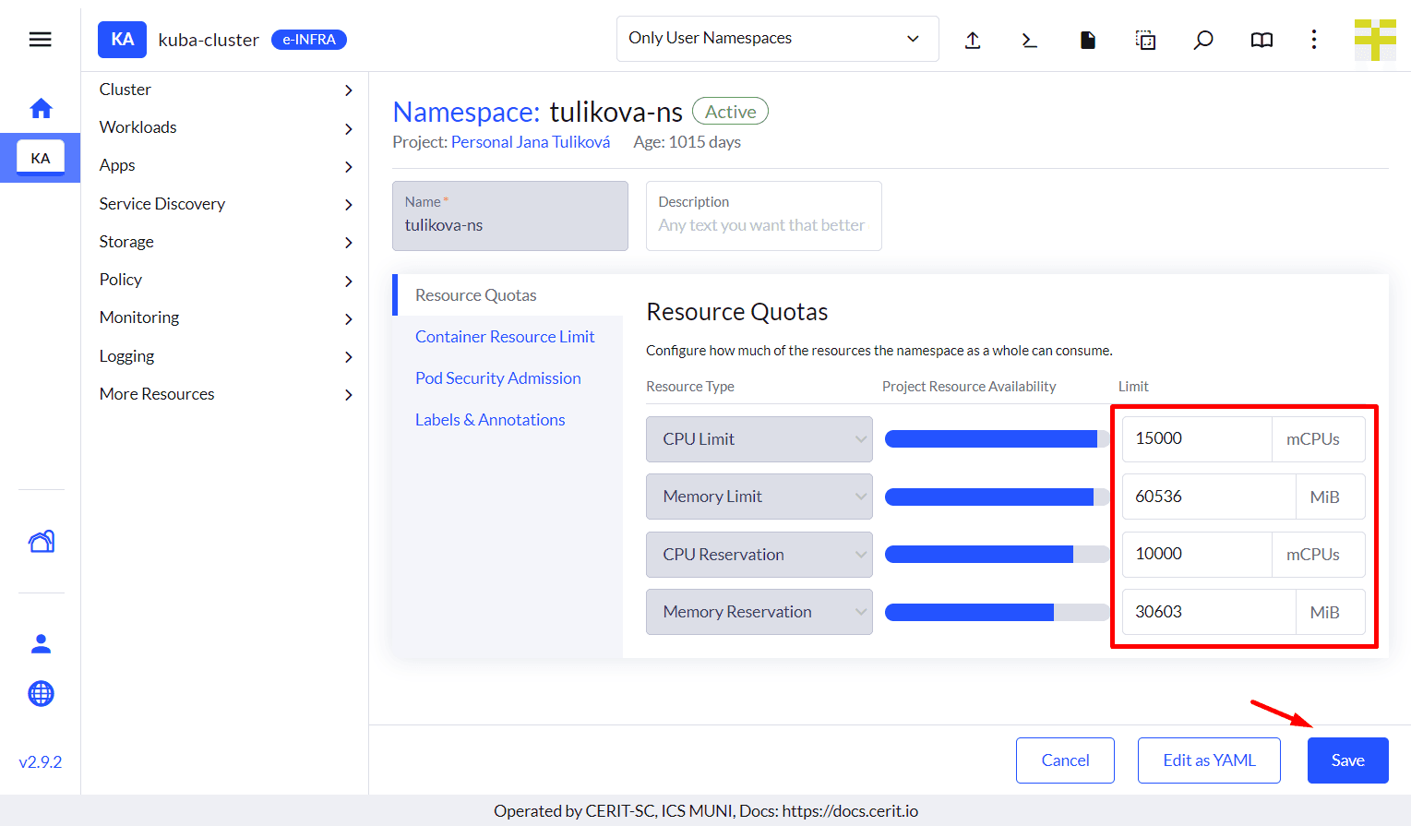Download the KubeConfig file icon
Image resolution: width=1411 pixels, height=826 pixels.
pos(1088,40)
